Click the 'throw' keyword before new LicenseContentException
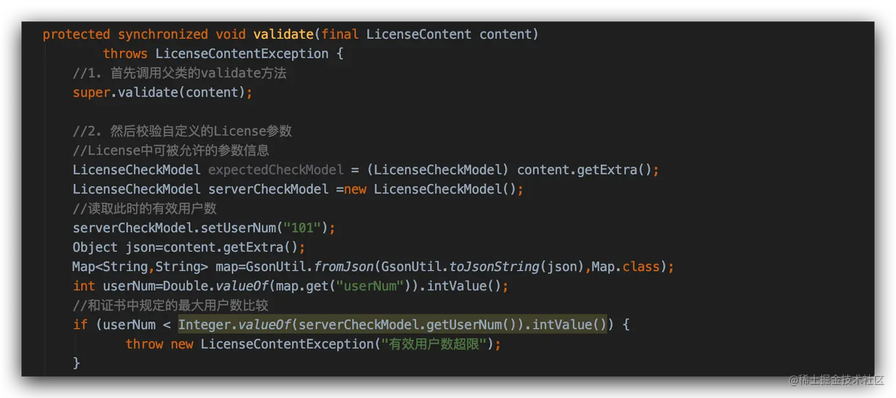The width and height of the screenshot is (896, 398). click(144, 344)
